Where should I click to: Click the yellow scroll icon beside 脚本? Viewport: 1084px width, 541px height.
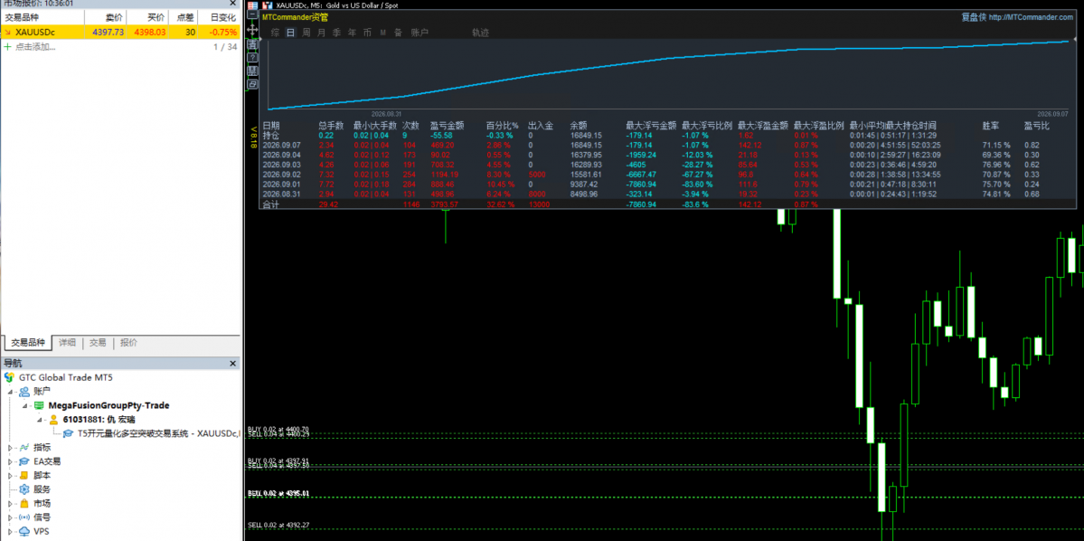(24, 475)
